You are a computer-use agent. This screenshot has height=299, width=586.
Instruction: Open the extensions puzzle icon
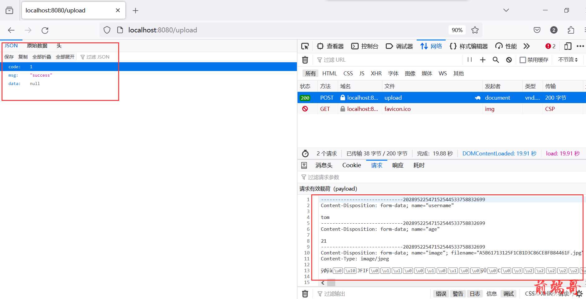coord(571,30)
